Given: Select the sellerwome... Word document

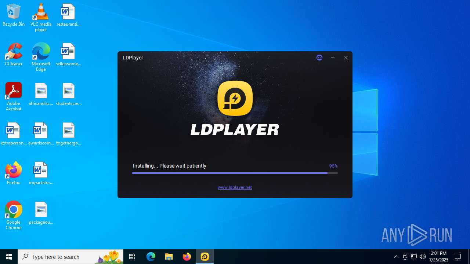Looking at the screenshot, I should pyautogui.click(x=68, y=55).
